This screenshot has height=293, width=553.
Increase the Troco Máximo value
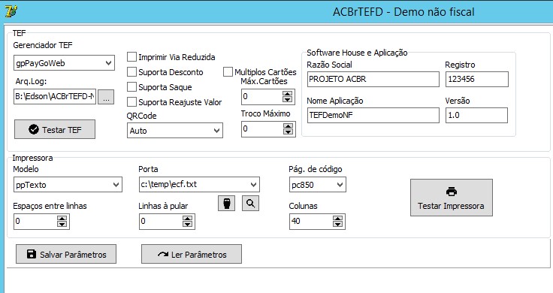(288, 126)
